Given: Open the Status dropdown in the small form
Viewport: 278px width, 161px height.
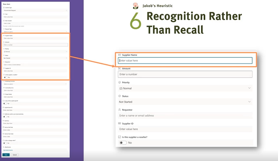Looking at the screenshot, I should point(35,58).
